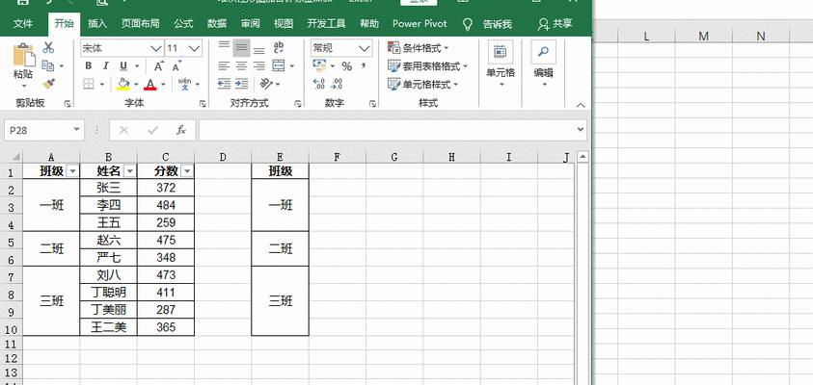
Task: Click the vertical scrollbar up arrow
Action: pos(583,157)
